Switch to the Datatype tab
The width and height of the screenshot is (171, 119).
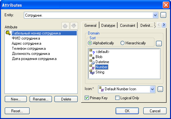[x=108, y=26]
